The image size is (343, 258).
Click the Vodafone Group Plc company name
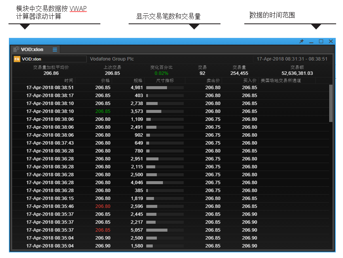(112, 59)
